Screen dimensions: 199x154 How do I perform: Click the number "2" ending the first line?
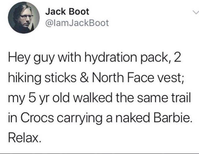coord(177,58)
